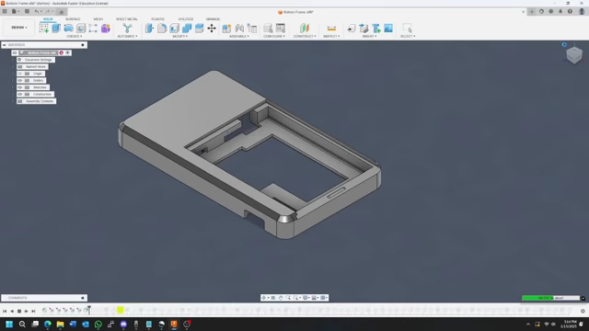
Task: Select the Fillet tool
Action: pos(162,29)
